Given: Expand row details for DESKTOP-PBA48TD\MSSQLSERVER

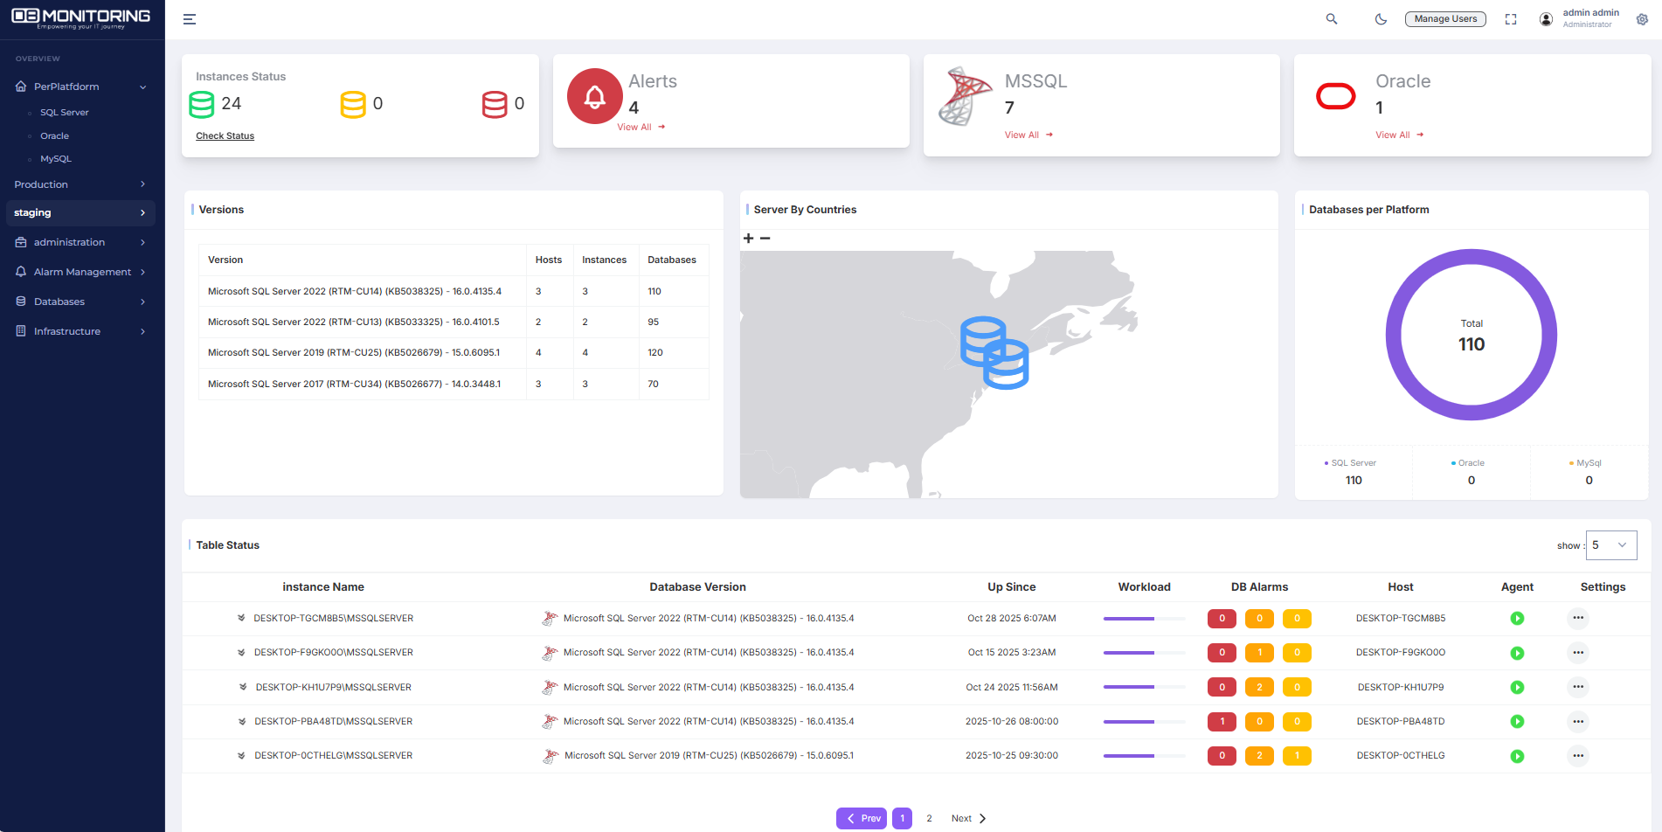Looking at the screenshot, I should (x=241, y=721).
